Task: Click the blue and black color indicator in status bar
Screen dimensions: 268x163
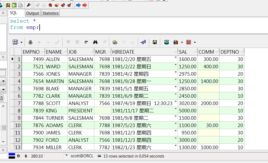Action: [x=12, y=156]
